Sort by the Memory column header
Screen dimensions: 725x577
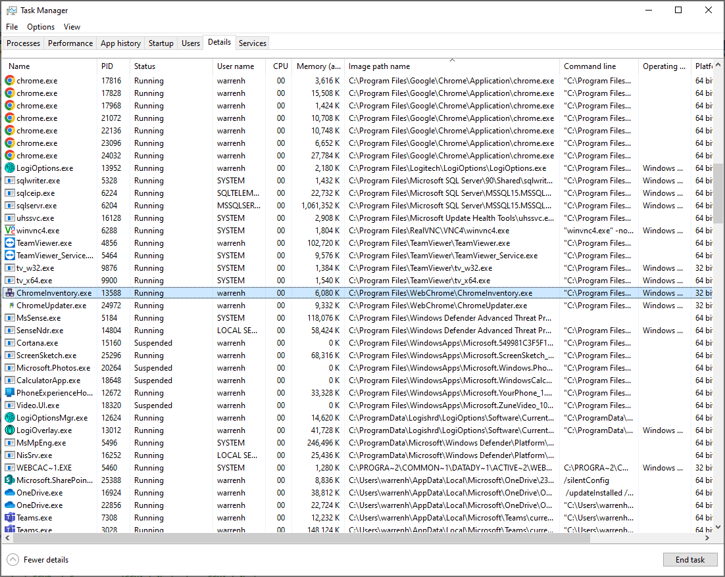click(318, 66)
